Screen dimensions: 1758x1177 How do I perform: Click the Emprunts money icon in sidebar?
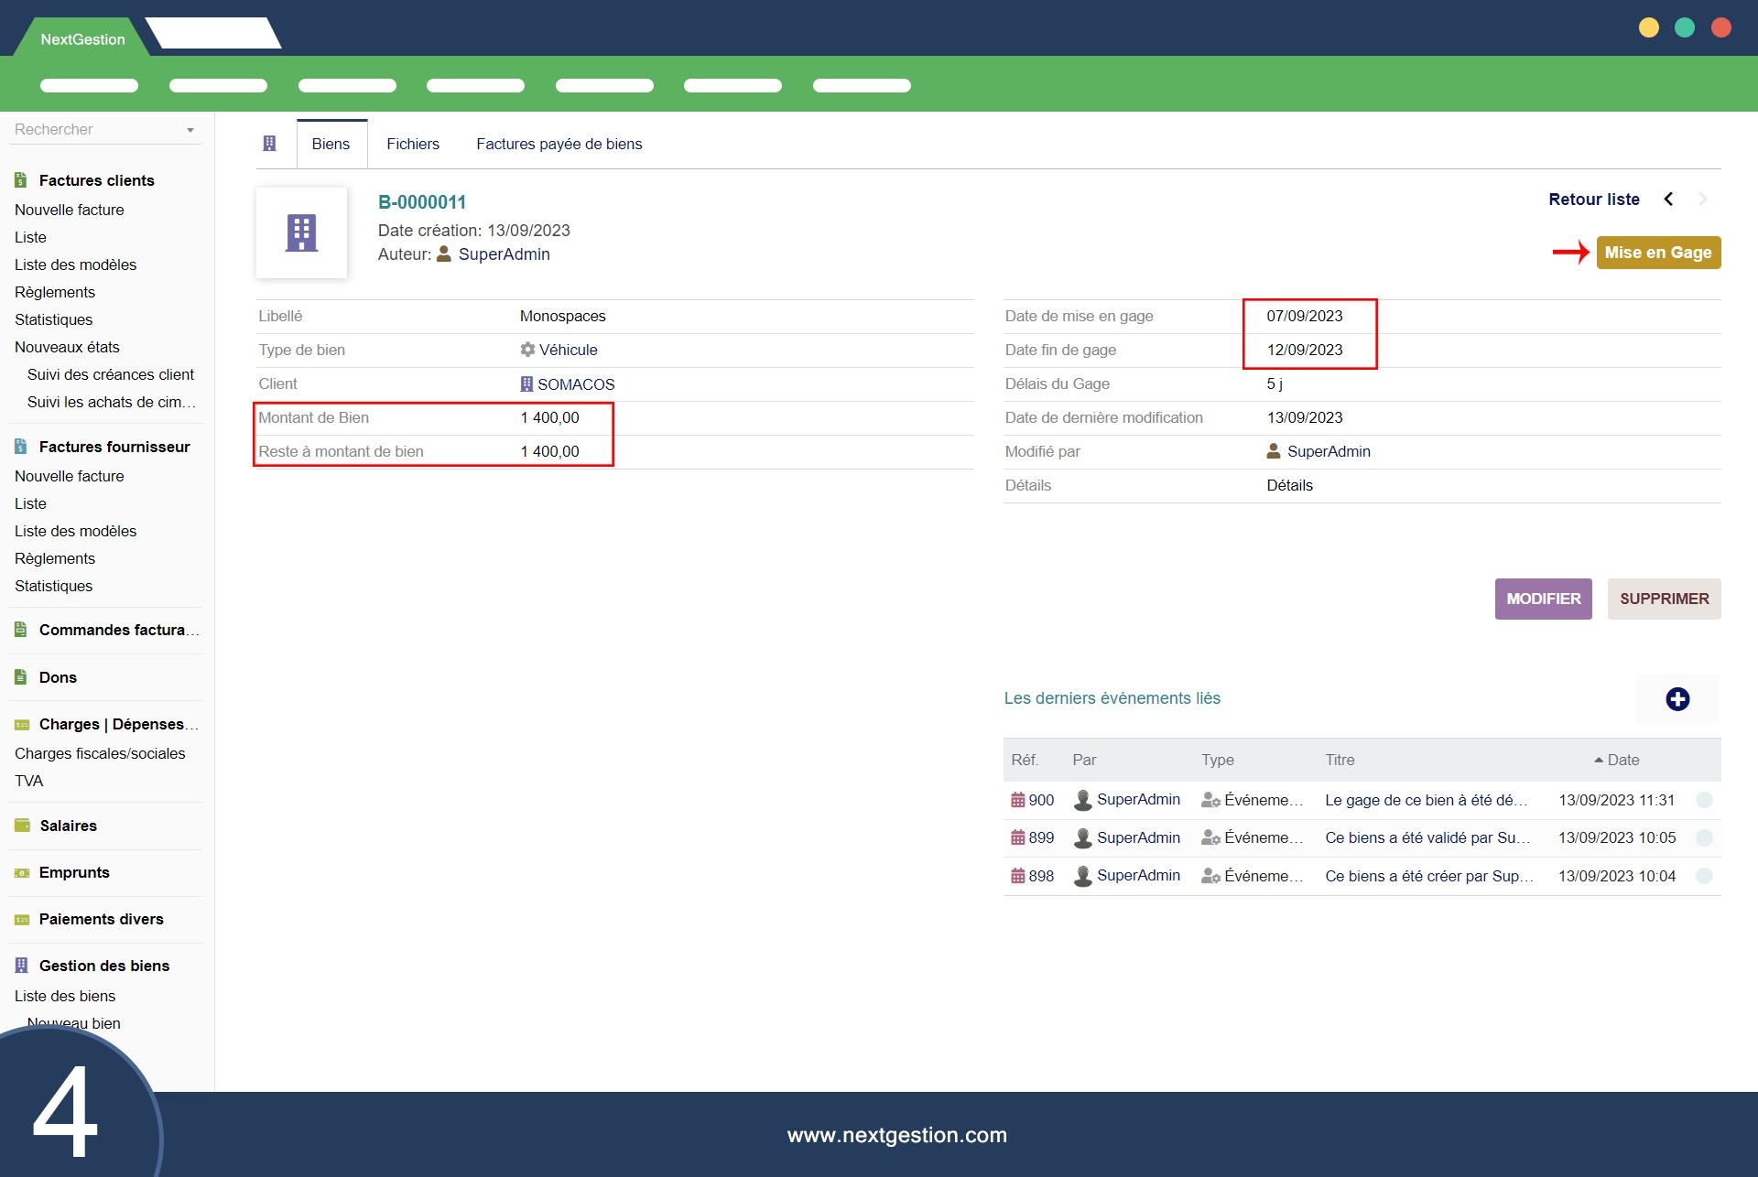[22, 872]
